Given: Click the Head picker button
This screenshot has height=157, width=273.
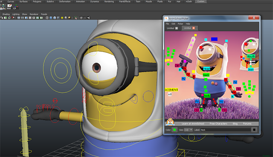Looking at the screenshot, I should point(206,69).
